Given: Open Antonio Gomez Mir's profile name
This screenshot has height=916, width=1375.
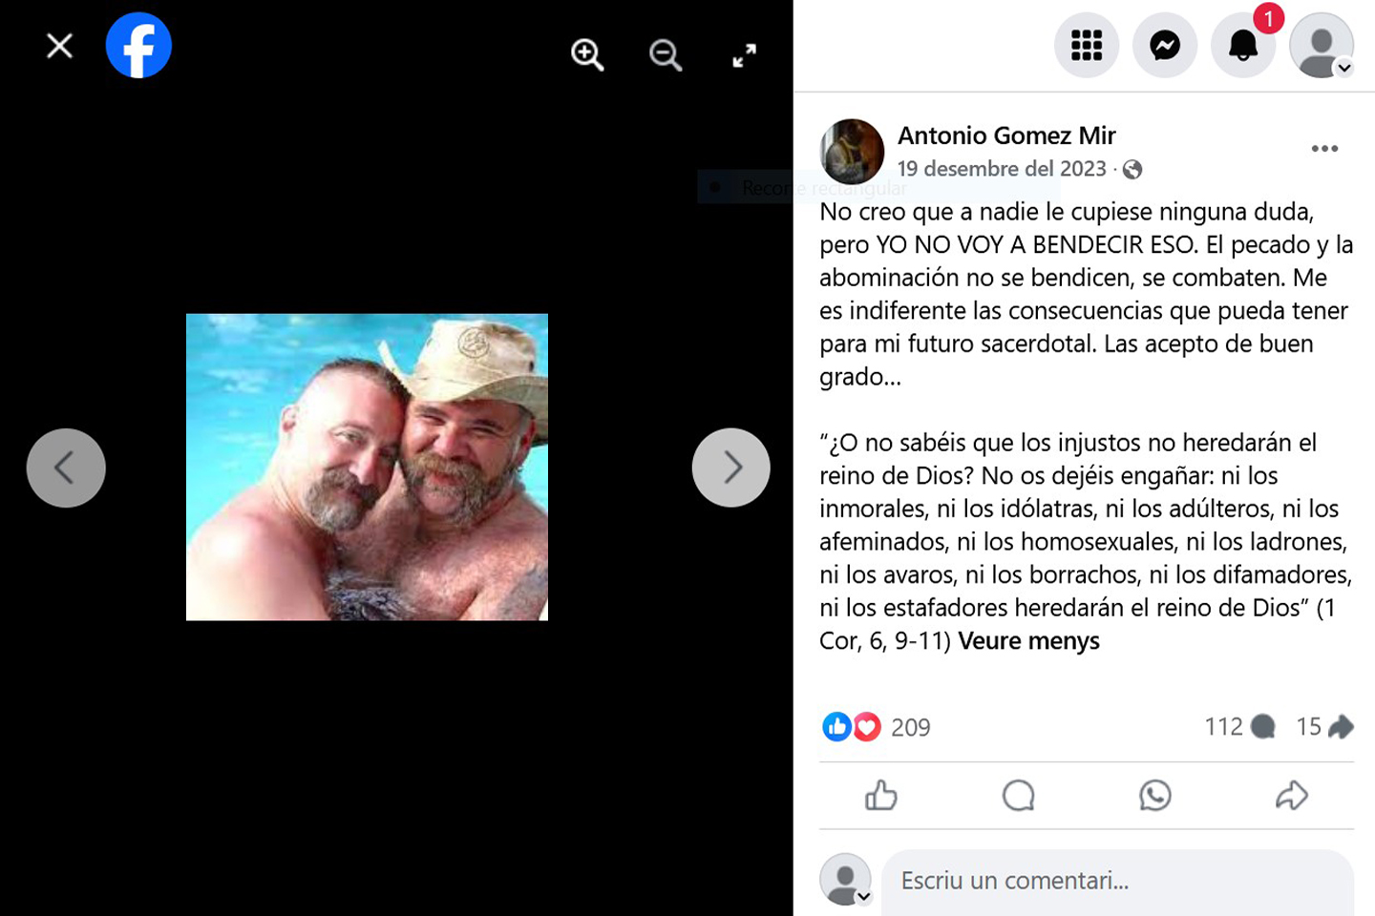Looking at the screenshot, I should pyautogui.click(x=1006, y=135).
